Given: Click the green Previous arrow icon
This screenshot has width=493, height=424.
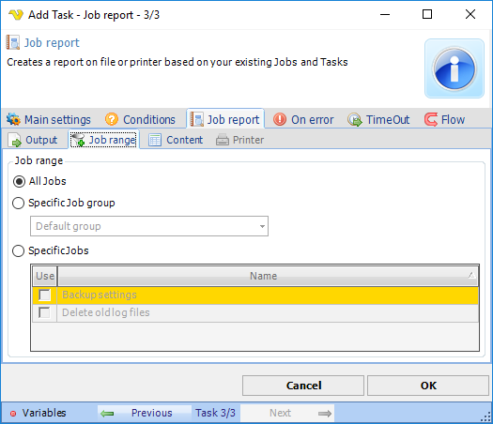Looking at the screenshot, I should pos(107,414).
